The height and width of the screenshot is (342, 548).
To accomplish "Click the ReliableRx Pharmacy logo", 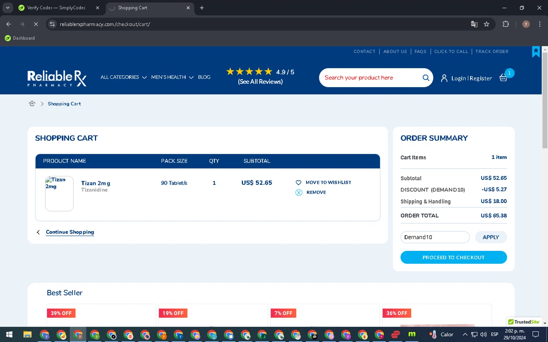I will (x=57, y=78).
